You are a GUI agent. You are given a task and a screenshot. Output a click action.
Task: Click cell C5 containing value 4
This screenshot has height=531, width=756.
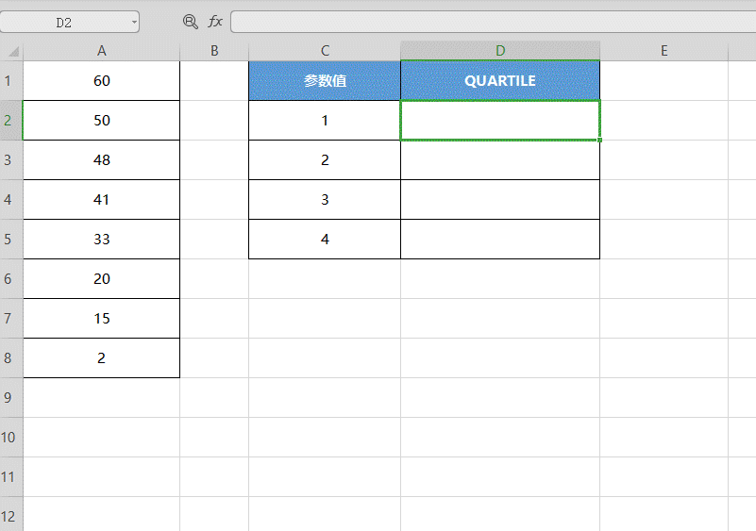[325, 239]
